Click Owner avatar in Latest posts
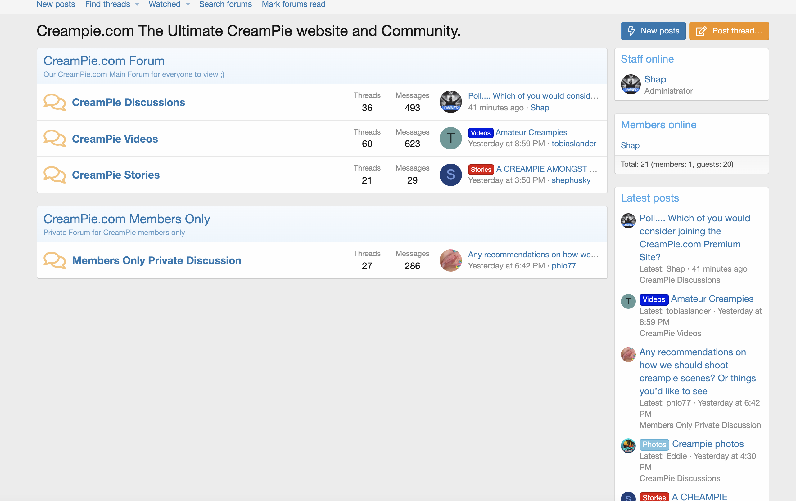Screen dimensions: 796x501 [628, 221]
